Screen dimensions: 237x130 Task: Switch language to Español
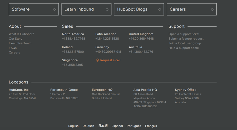[117, 126]
